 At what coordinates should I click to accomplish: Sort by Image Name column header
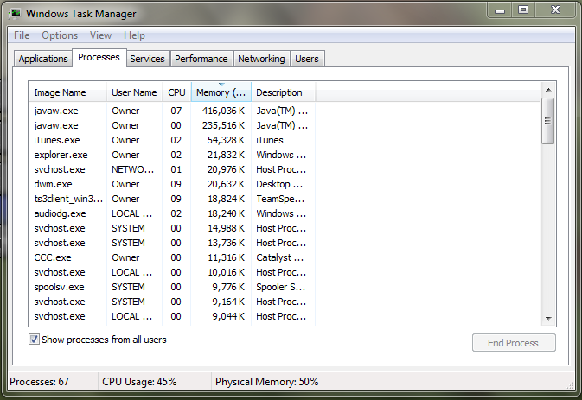67,92
